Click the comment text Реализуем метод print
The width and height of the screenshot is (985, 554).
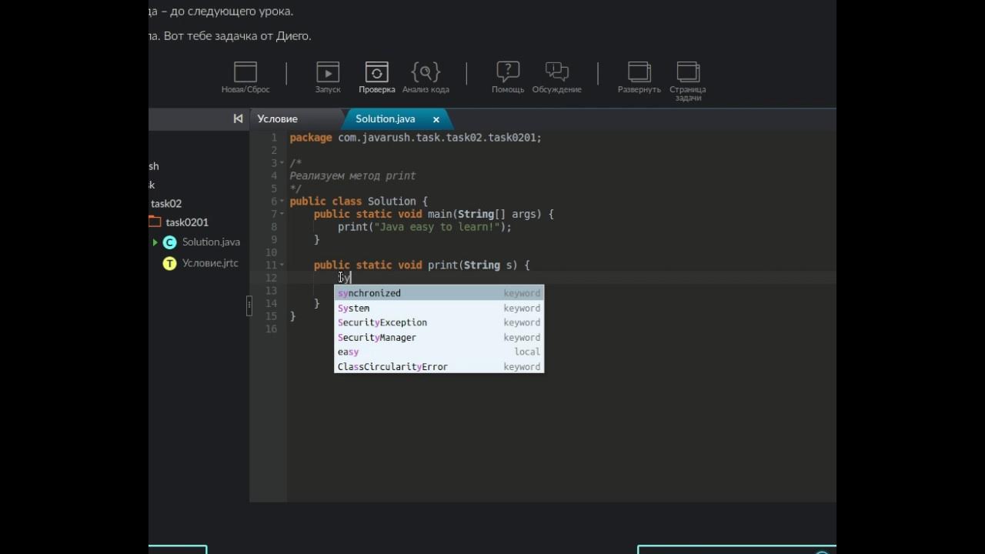click(352, 175)
